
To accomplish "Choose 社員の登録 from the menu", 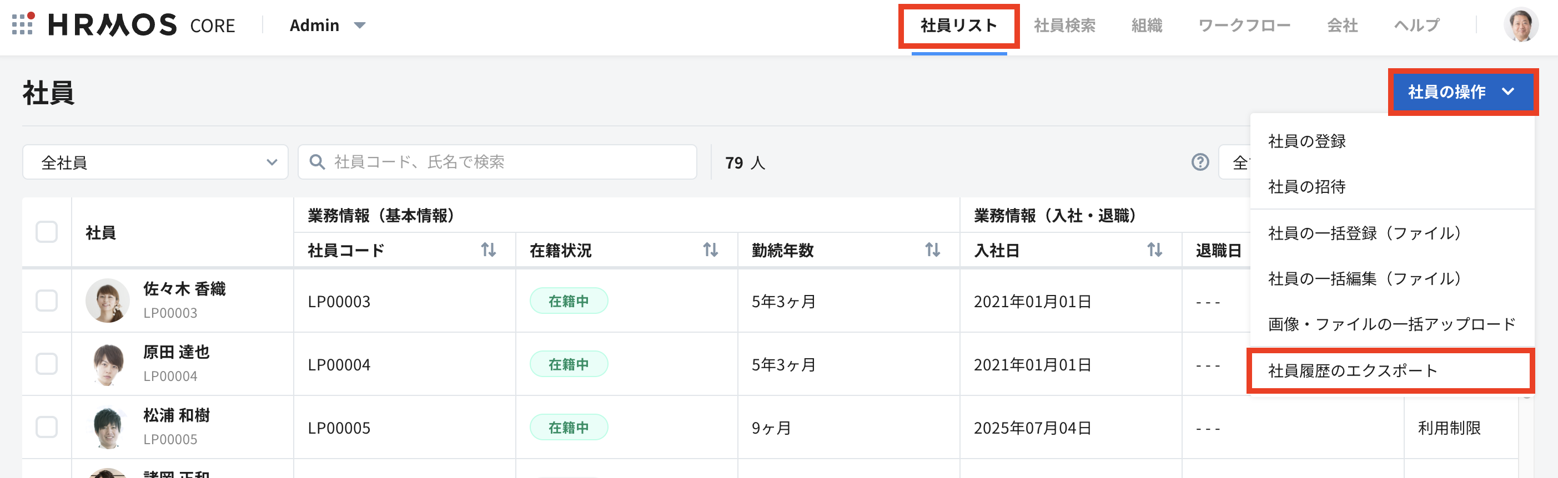I will tap(1391, 141).
